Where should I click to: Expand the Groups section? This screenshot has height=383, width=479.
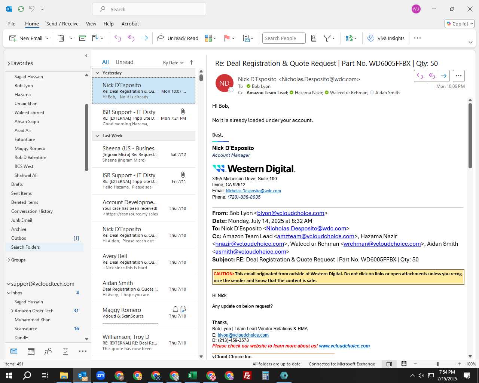(x=9, y=260)
